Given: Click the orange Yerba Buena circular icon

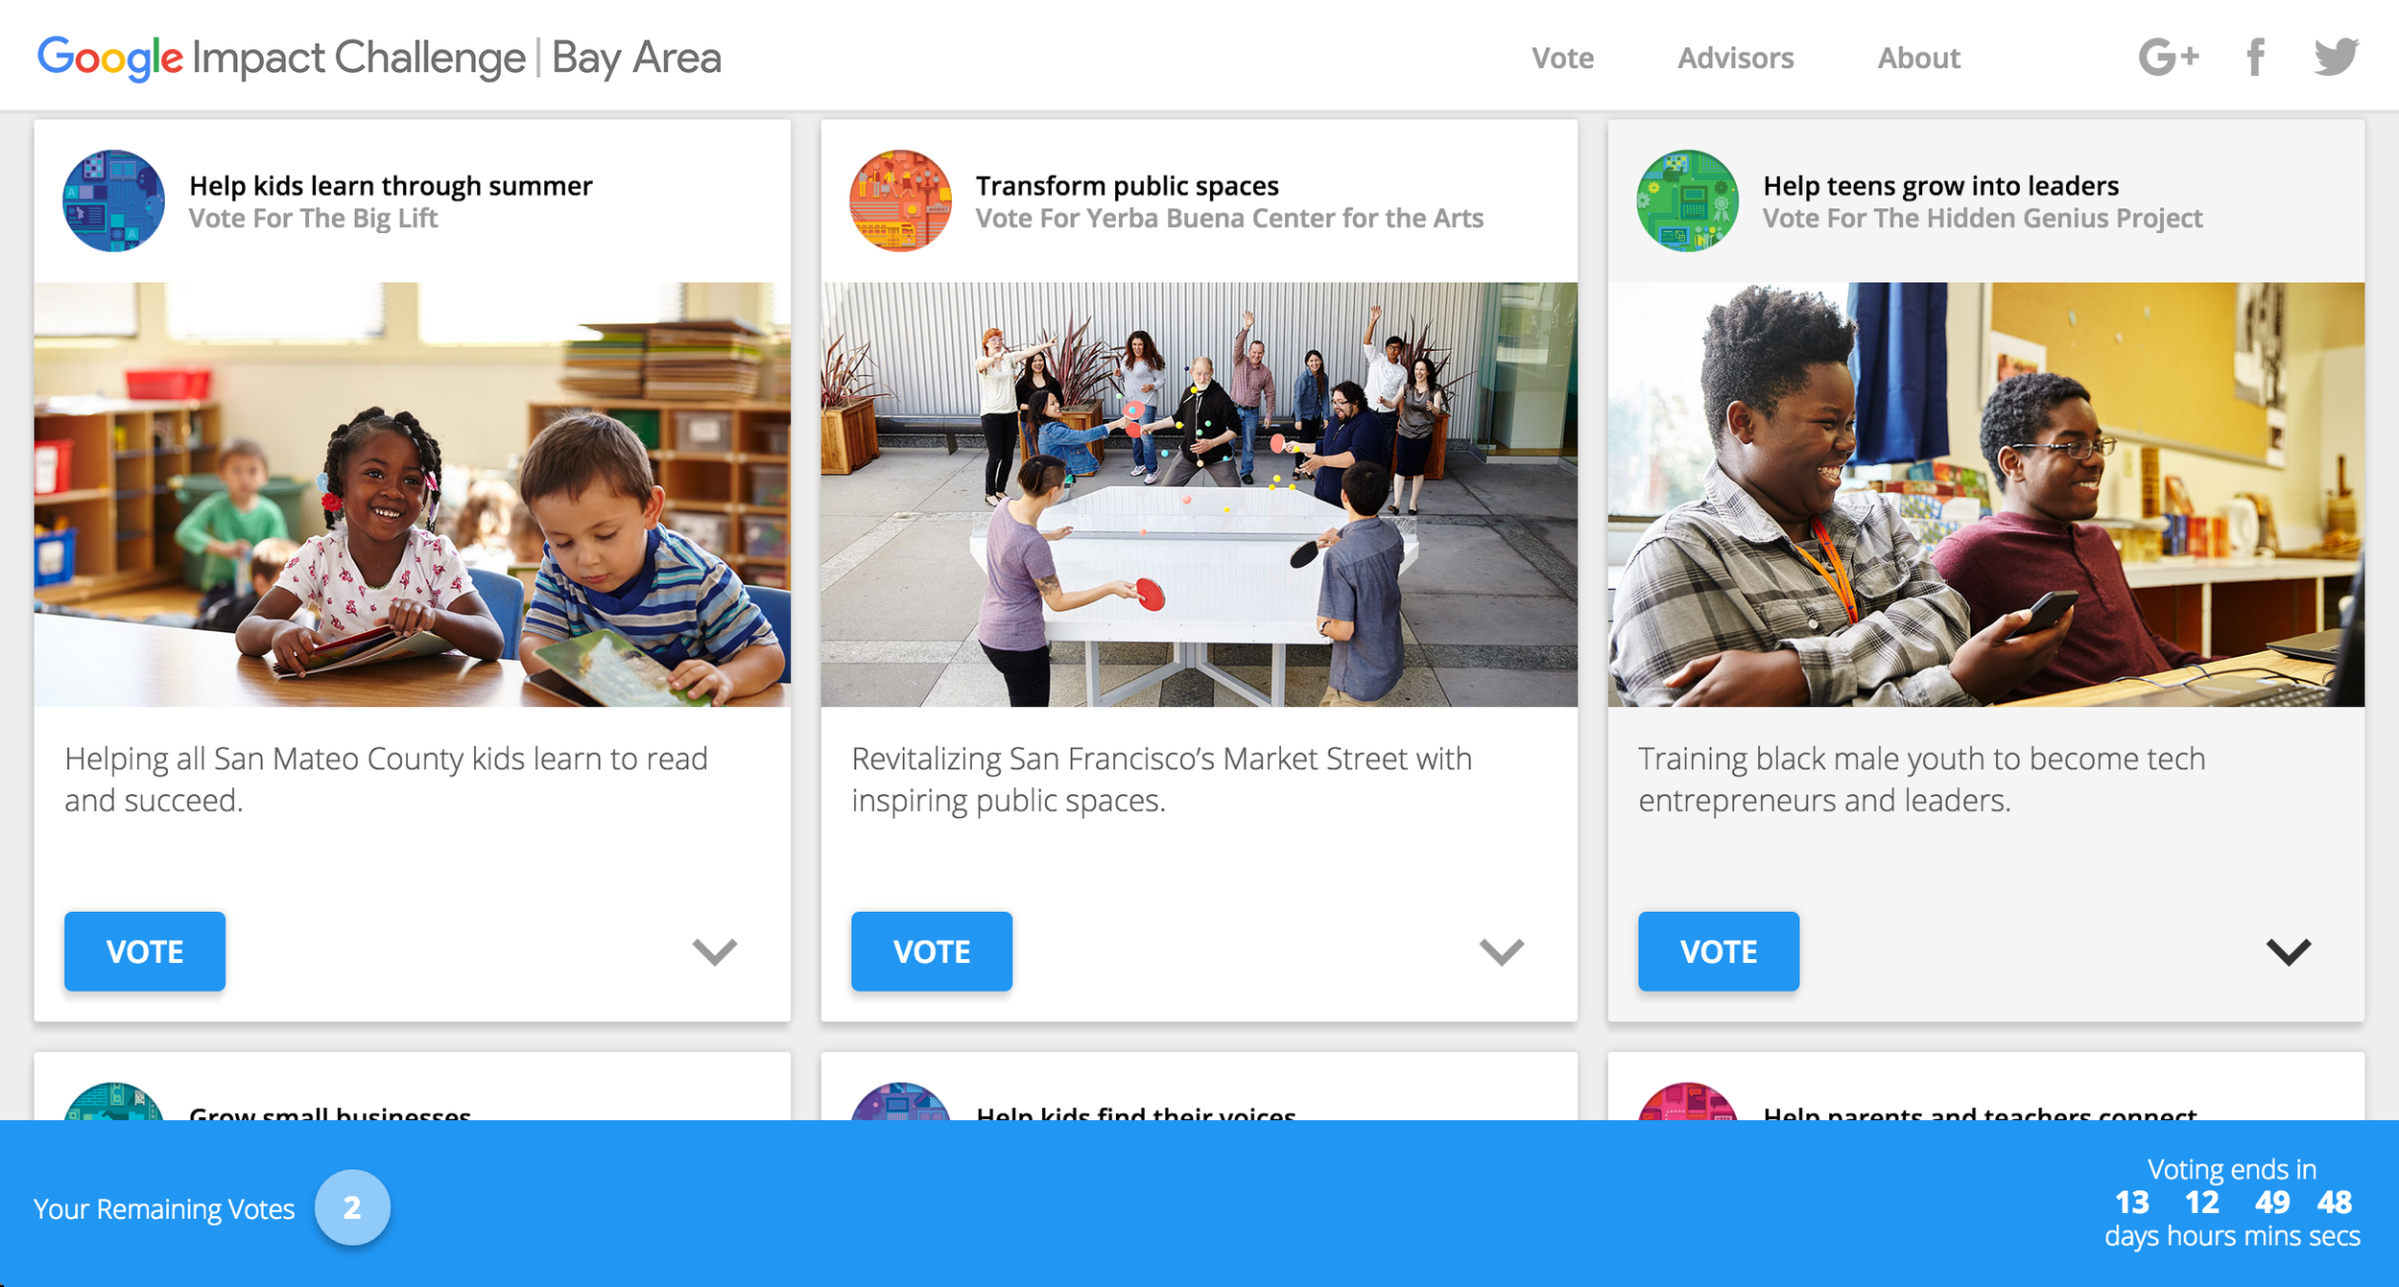Looking at the screenshot, I should pyautogui.click(x=900, y=200).
